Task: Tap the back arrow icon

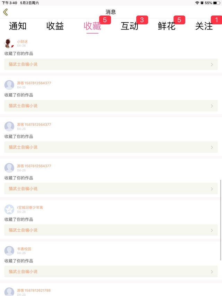Action: click(x=5, y=12)
